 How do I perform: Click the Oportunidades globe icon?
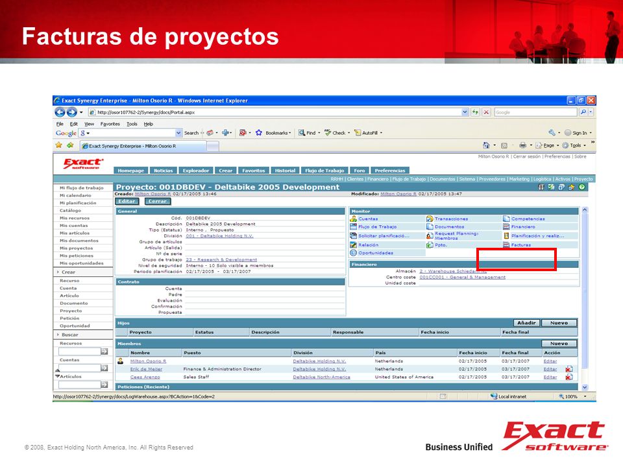coord(353,253)
